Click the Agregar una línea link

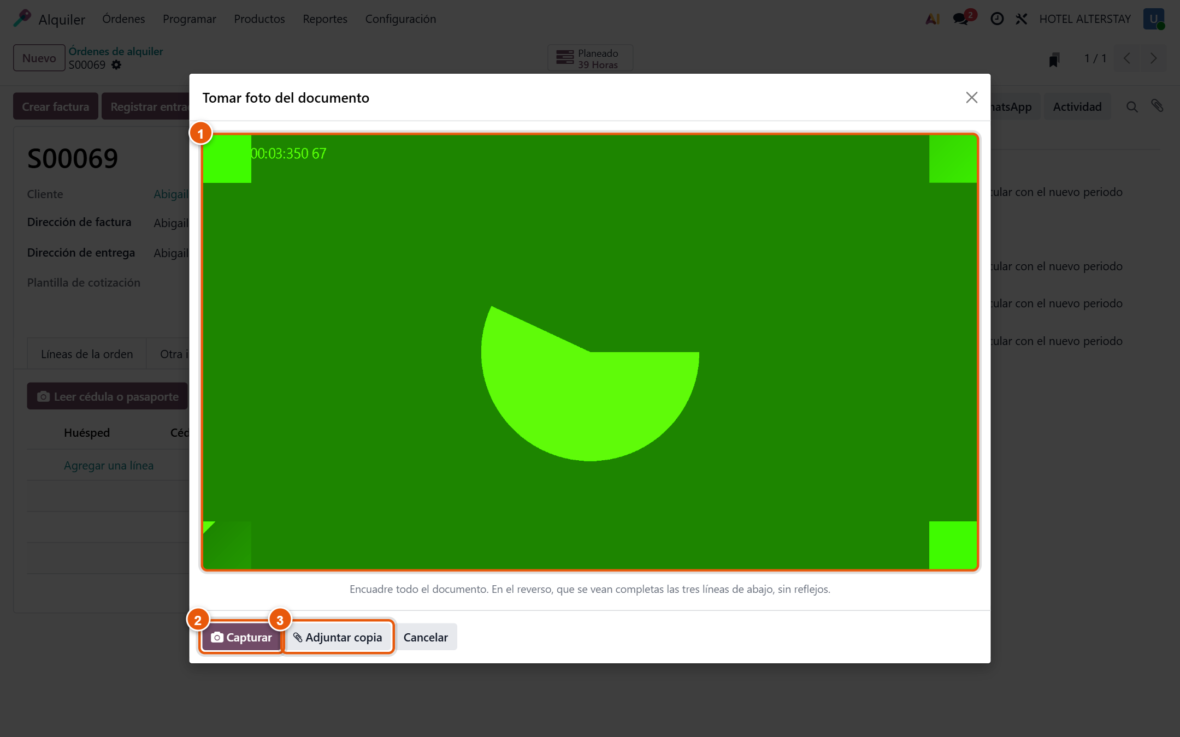(109, 465)
